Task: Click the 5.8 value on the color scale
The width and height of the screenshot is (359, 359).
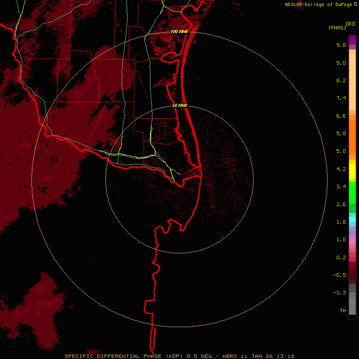Action: (x=341, y=134)
